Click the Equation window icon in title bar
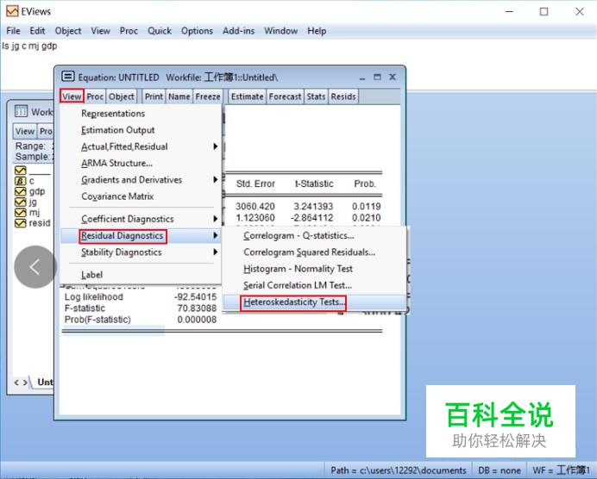The image size is (597, 479). tap(68, 77)
